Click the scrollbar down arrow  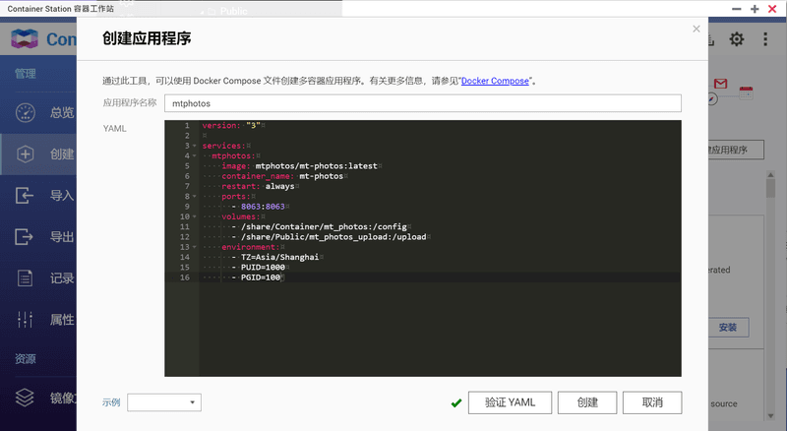[770, 416]
